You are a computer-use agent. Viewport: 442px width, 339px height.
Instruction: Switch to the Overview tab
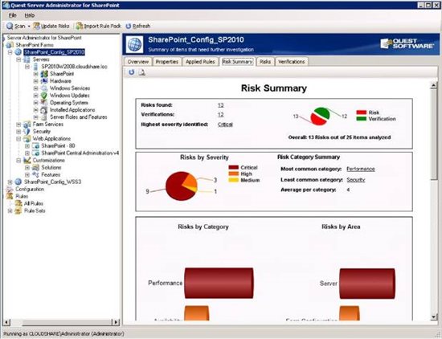tap(138, 61)
